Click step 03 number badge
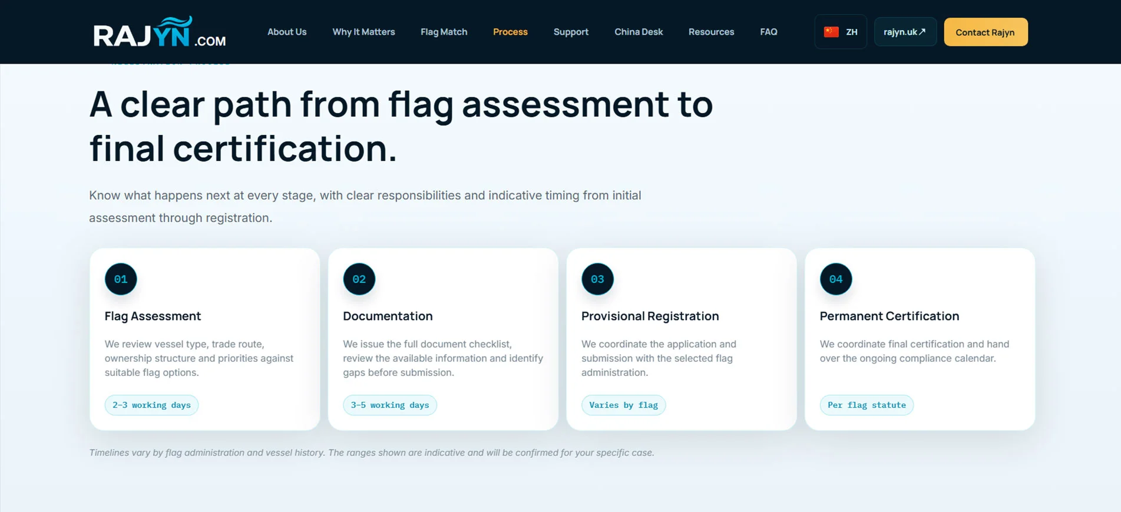The width and height of the screenshot is (1121, 512). 597,279
